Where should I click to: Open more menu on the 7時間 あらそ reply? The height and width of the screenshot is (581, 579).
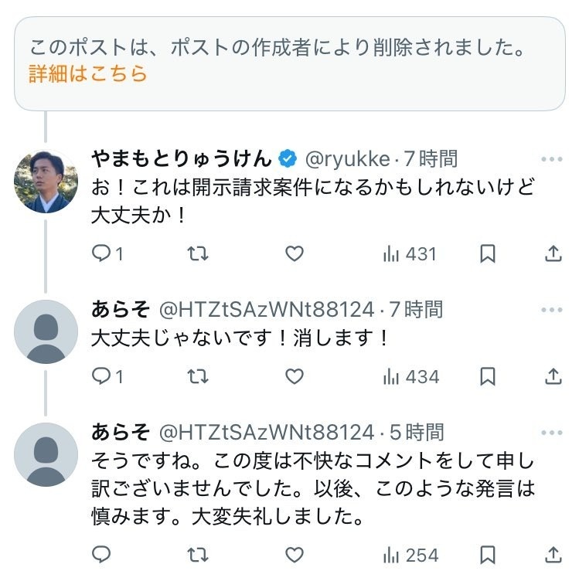click(x=552, y=310)
